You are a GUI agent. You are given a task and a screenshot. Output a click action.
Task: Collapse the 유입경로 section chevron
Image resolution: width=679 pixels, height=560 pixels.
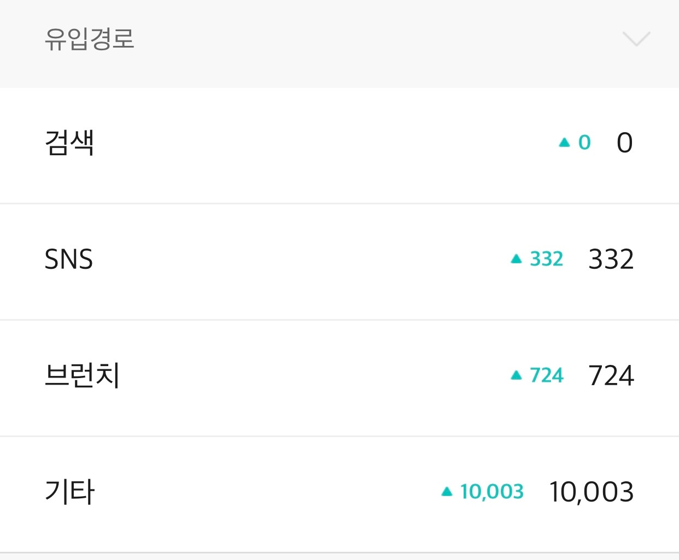coord(636,39)
